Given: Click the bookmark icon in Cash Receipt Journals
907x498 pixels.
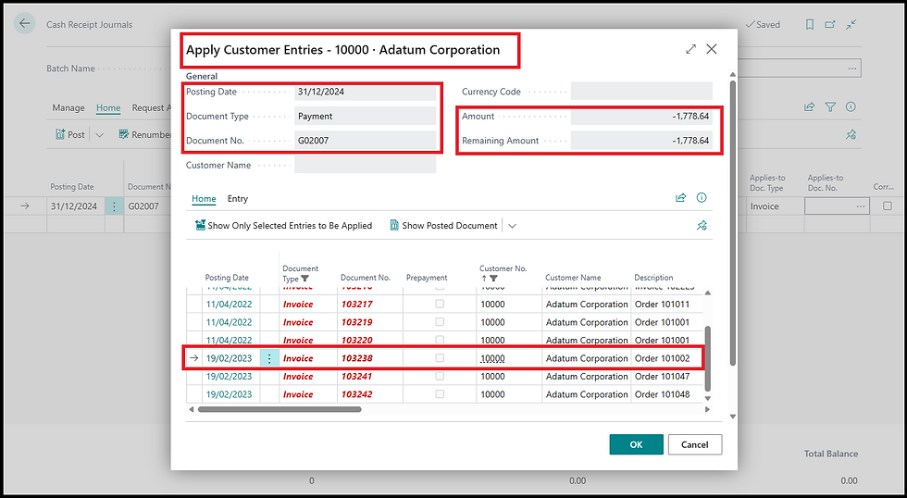Looking at the screenshot, I should pyautogui.click(x=810, y=24).
